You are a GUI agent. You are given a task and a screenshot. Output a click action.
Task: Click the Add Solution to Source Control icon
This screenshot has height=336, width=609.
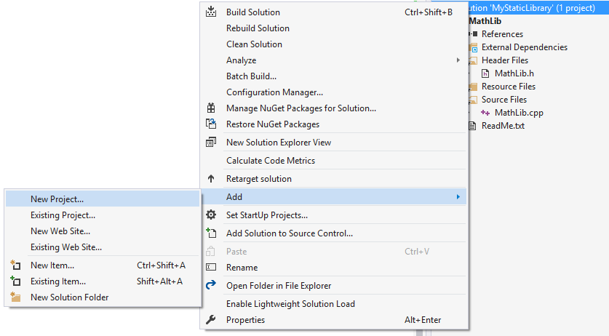[211, 233]
